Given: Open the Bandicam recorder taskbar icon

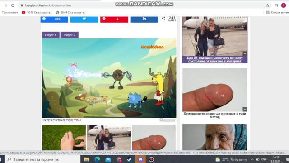Looking at the screenshot, I should coord(151,159).
